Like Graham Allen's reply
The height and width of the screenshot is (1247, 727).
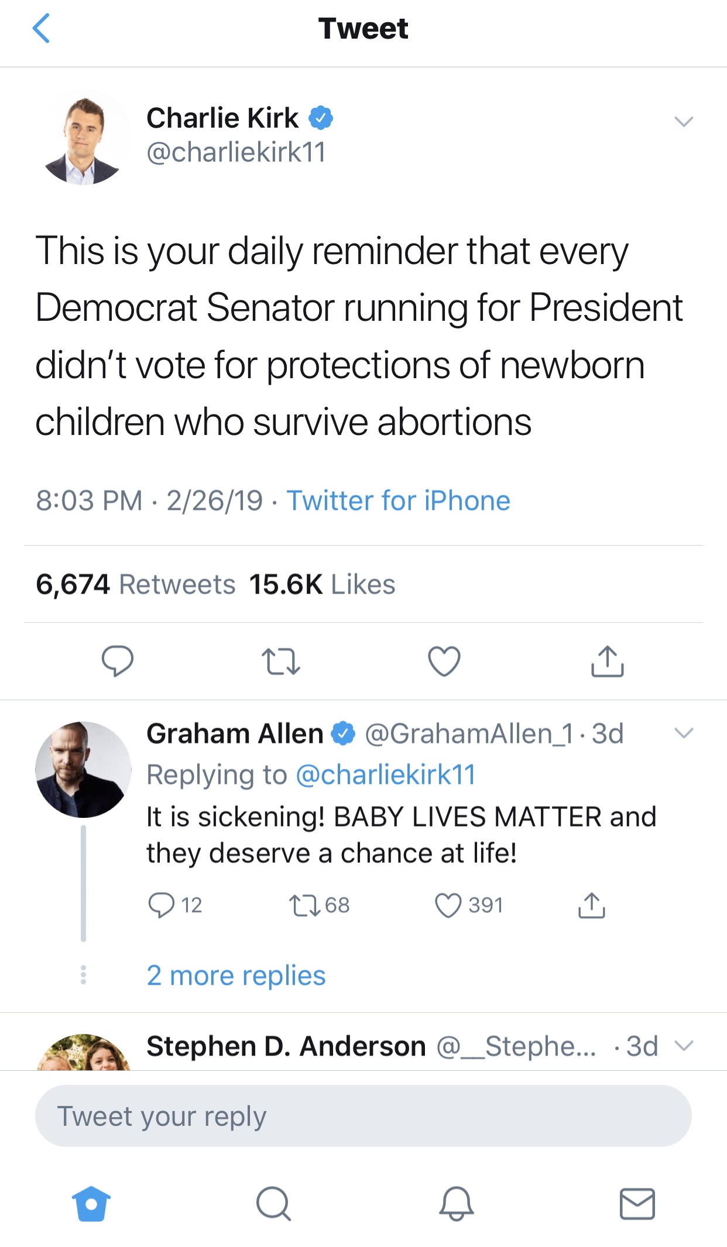448,905
